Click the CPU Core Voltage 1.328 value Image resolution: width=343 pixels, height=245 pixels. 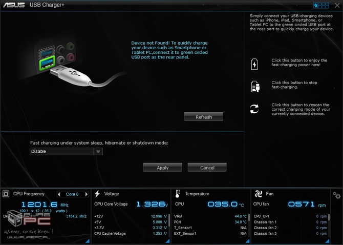click(152, 205)
